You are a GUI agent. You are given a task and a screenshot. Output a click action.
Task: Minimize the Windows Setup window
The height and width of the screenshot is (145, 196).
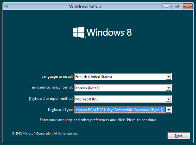coord(166,6)
